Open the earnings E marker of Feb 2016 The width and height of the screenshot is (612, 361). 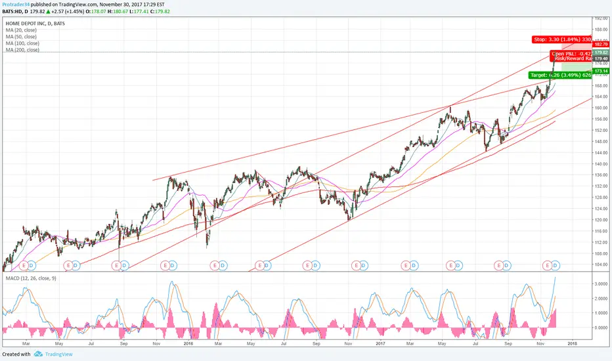point(214,266)
